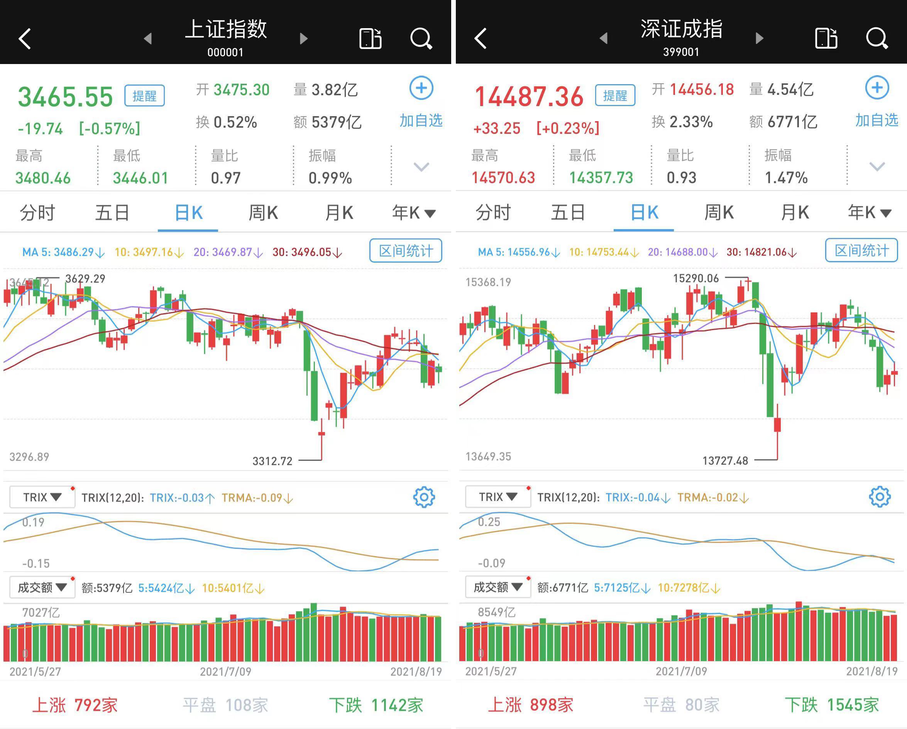Tap previous-index arrow beside 上证指数

pyautogui.click(x=148, y=39)
